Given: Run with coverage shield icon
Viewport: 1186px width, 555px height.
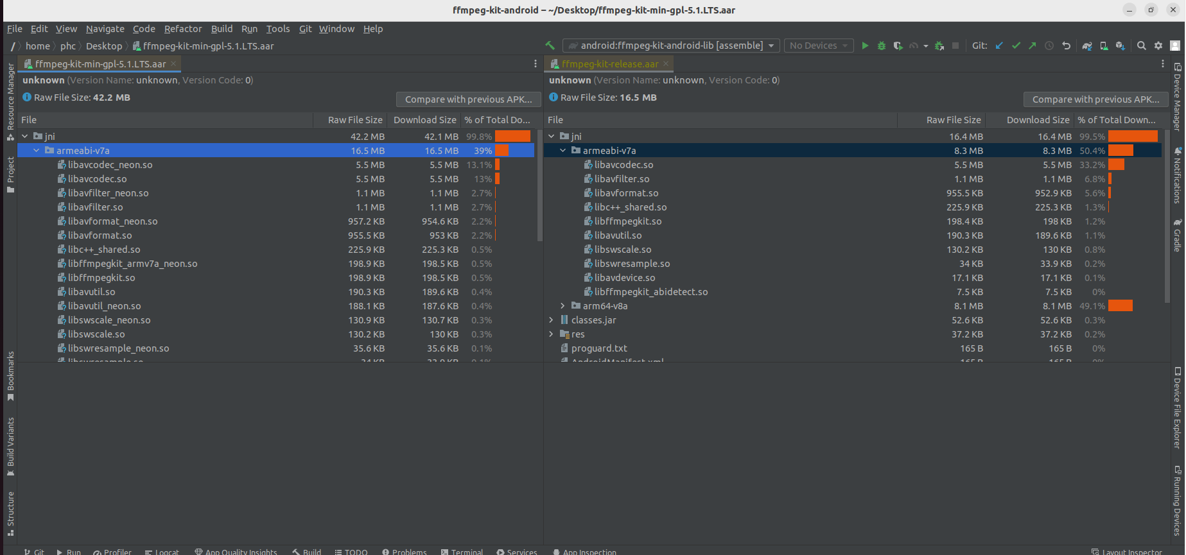Looking at the screenshot, I should pyautogui.click(x=898, y=46).
